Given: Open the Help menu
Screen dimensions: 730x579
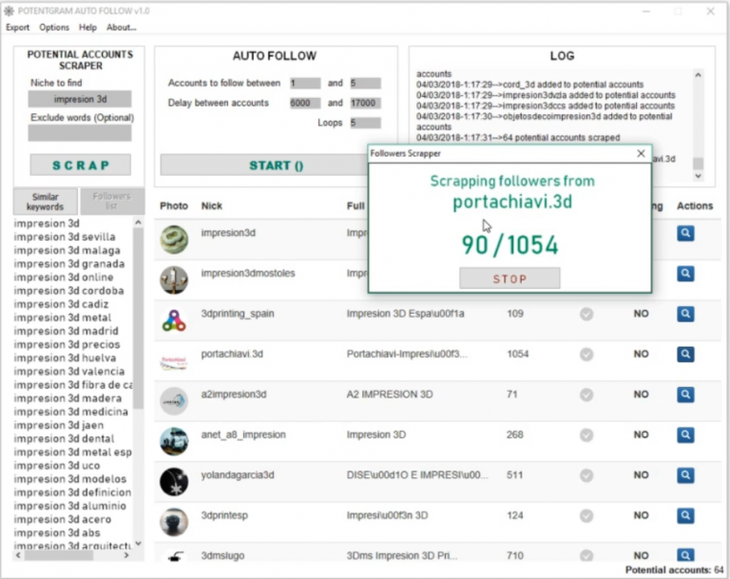Looking at the screenshot, I should click(x=87, y=28).
